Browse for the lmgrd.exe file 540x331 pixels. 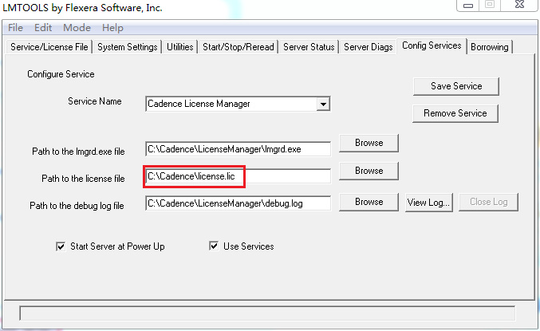click(x=369, y=143)
